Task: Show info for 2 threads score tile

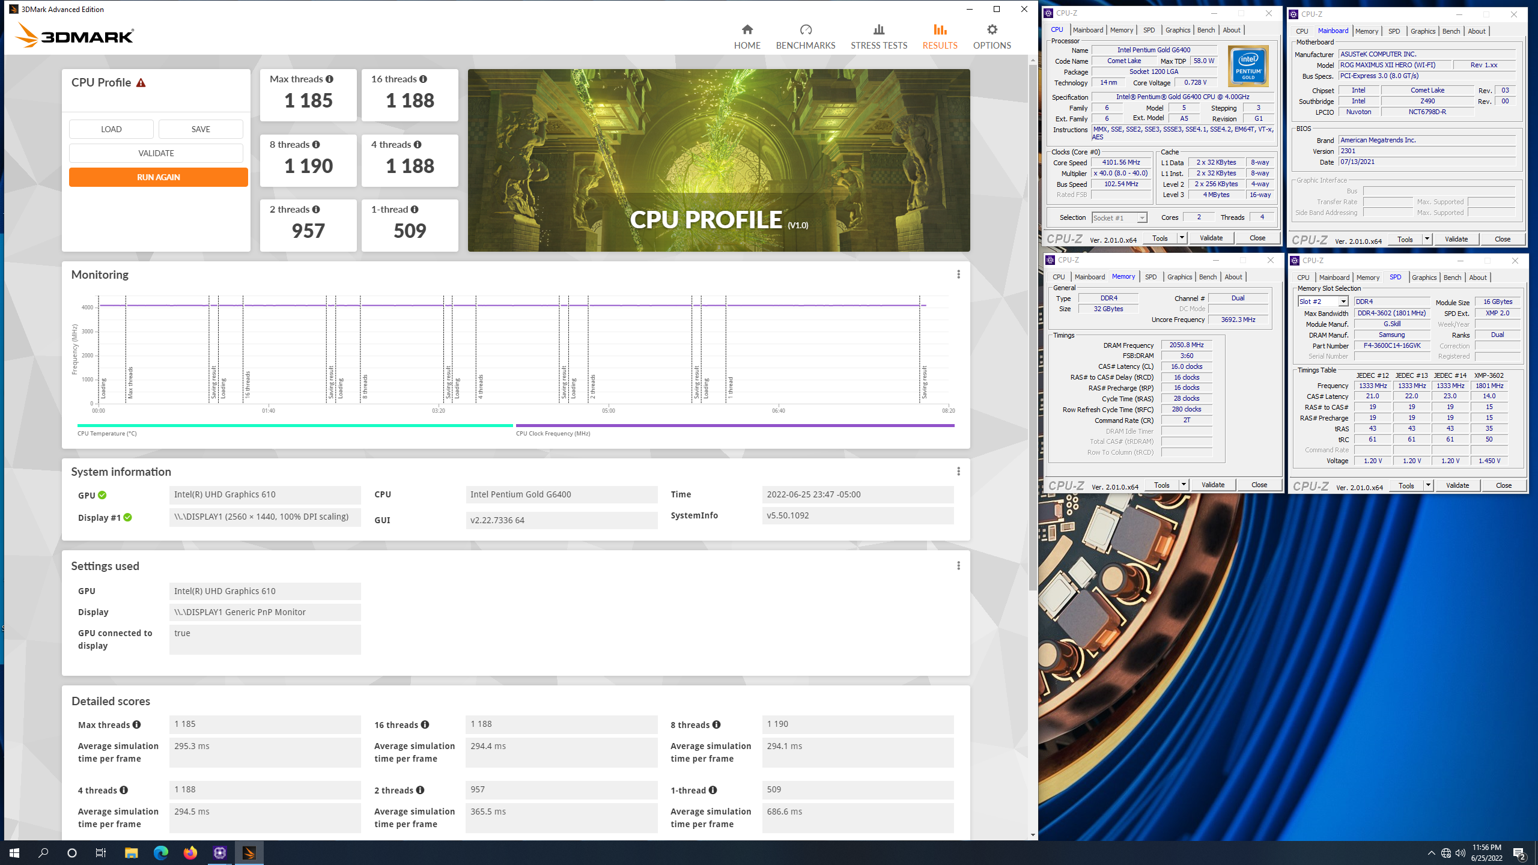Action: pyautogui.click(x=316, y=210)
